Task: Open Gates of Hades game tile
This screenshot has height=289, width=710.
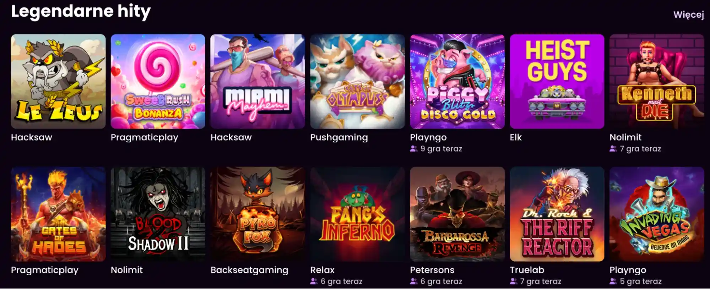Action: tap(58, 214)
